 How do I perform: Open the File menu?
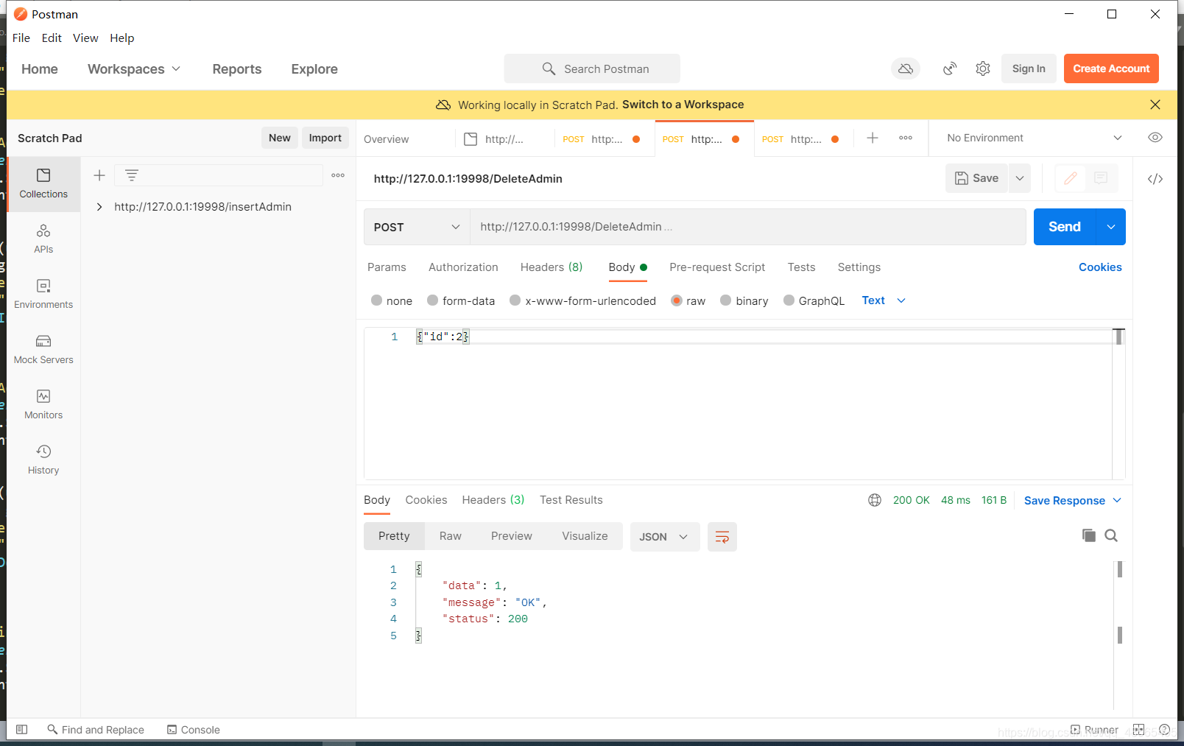(x=21, y=38)
